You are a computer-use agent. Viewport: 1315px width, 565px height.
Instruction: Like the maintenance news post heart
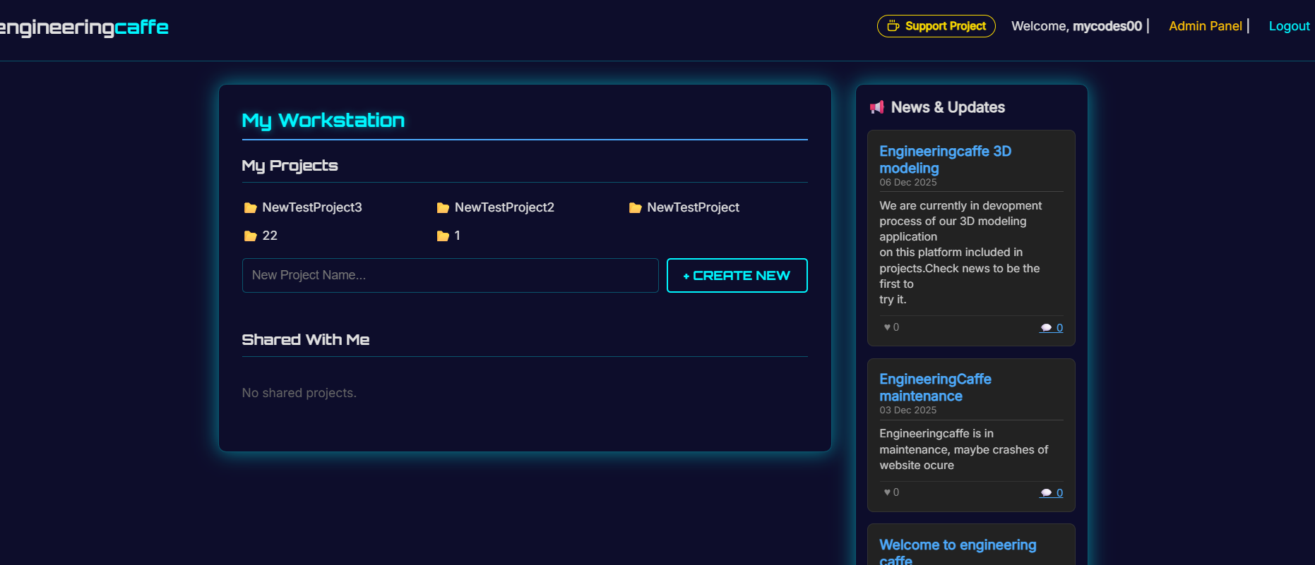tap(887, 492)
